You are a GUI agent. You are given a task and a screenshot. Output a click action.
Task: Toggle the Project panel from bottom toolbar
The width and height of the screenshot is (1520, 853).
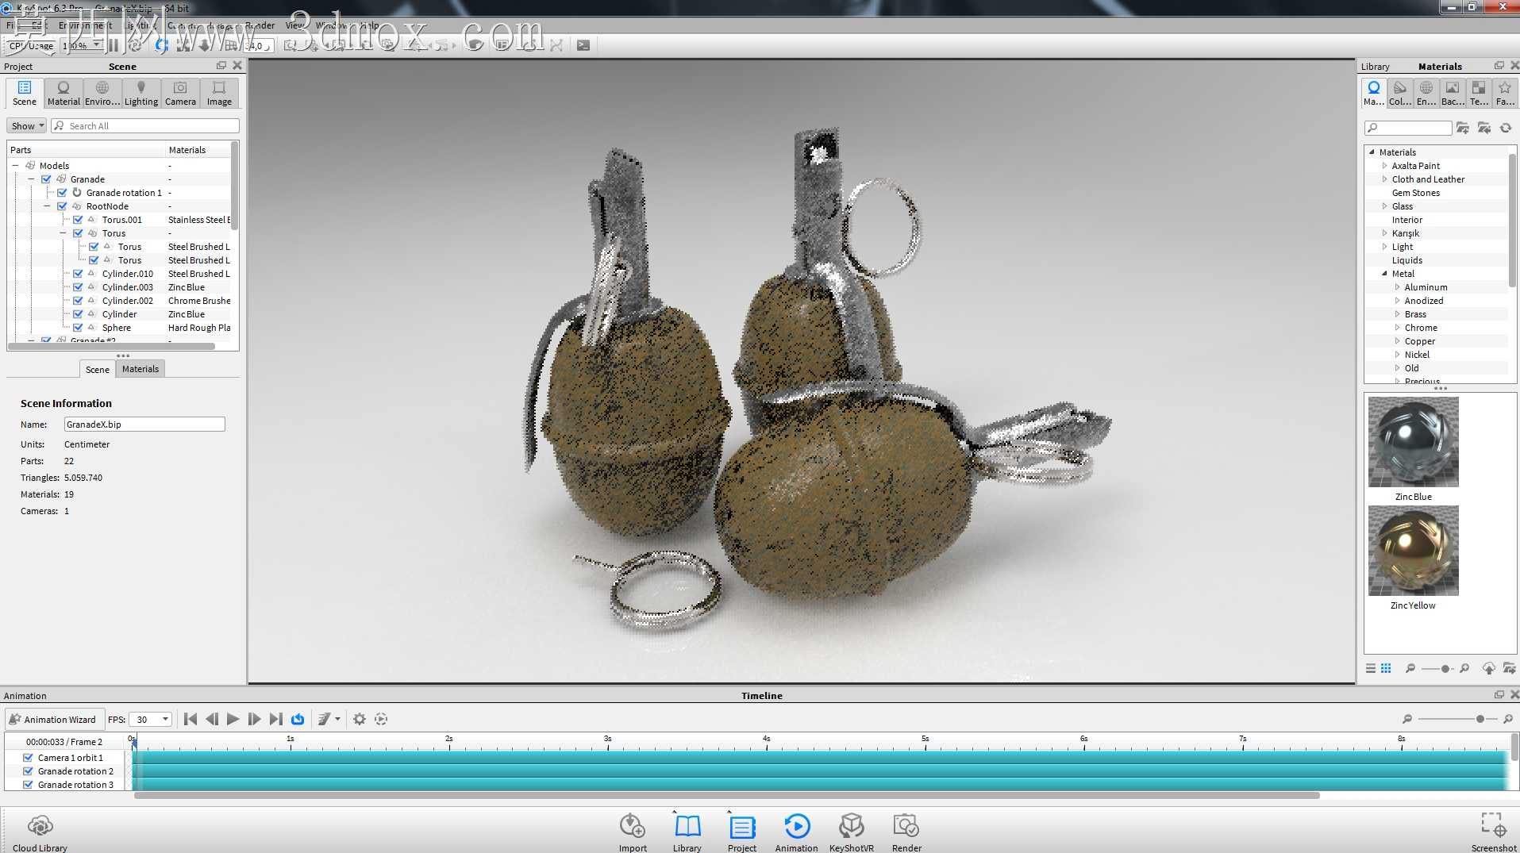point(742,832)
